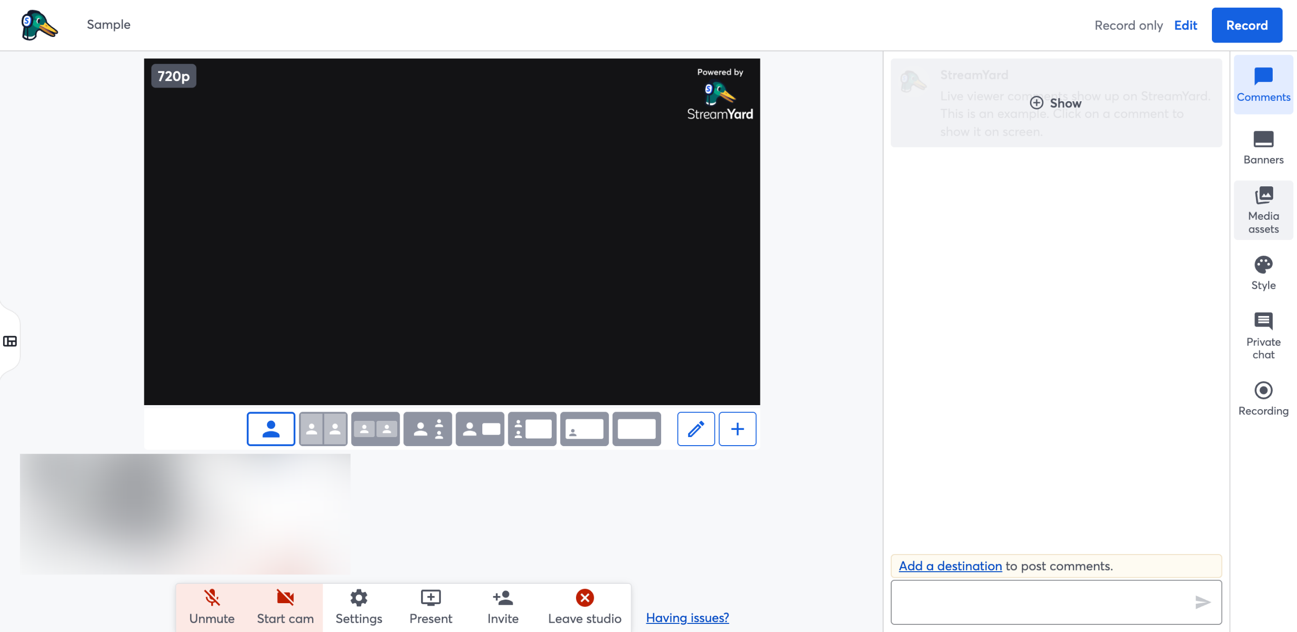Viewport: 1297px width, 632px height.
Task: Expand the left scenes panel handle
Action: (10, 341)
